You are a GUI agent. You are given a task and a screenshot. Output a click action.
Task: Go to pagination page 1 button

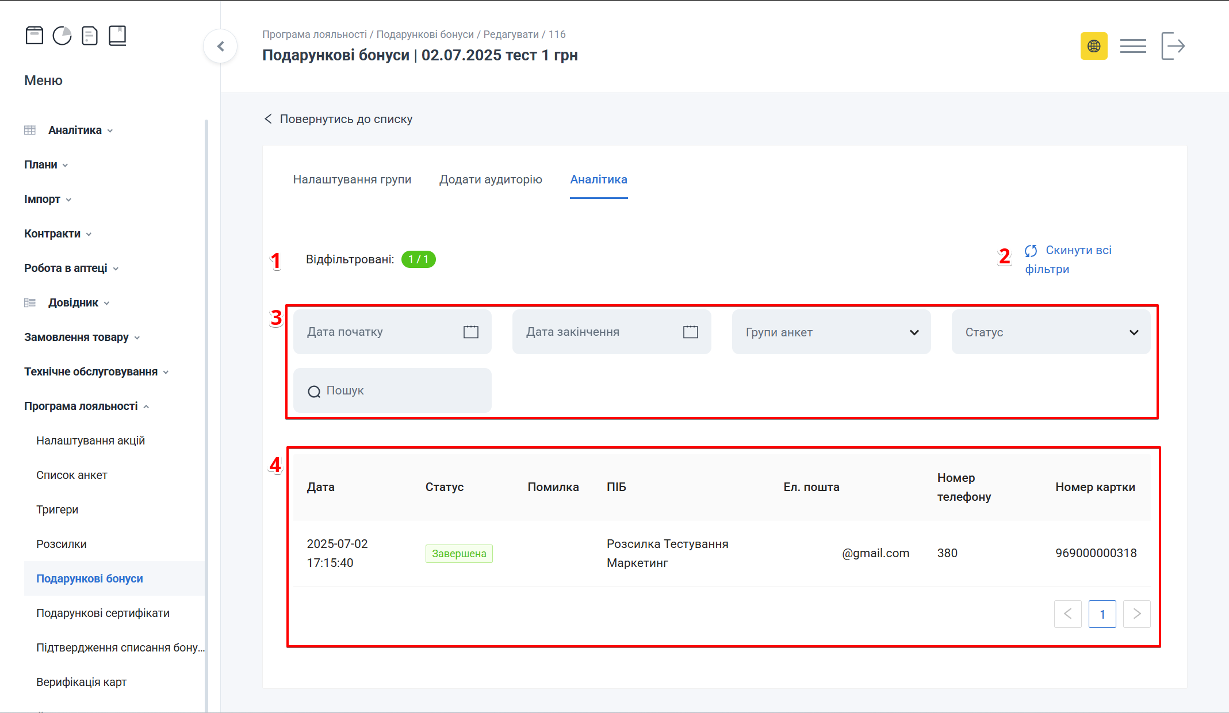tap(1102, 614)
